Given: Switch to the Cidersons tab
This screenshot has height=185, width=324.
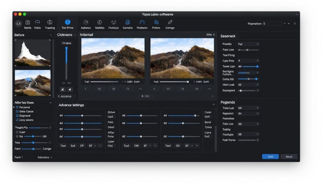Looking at the screenshot, I should tap(65, 35).
